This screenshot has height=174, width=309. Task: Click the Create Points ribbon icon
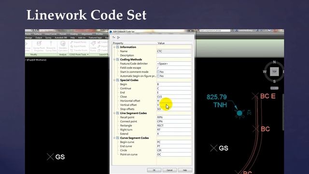[x=93, y=46]
